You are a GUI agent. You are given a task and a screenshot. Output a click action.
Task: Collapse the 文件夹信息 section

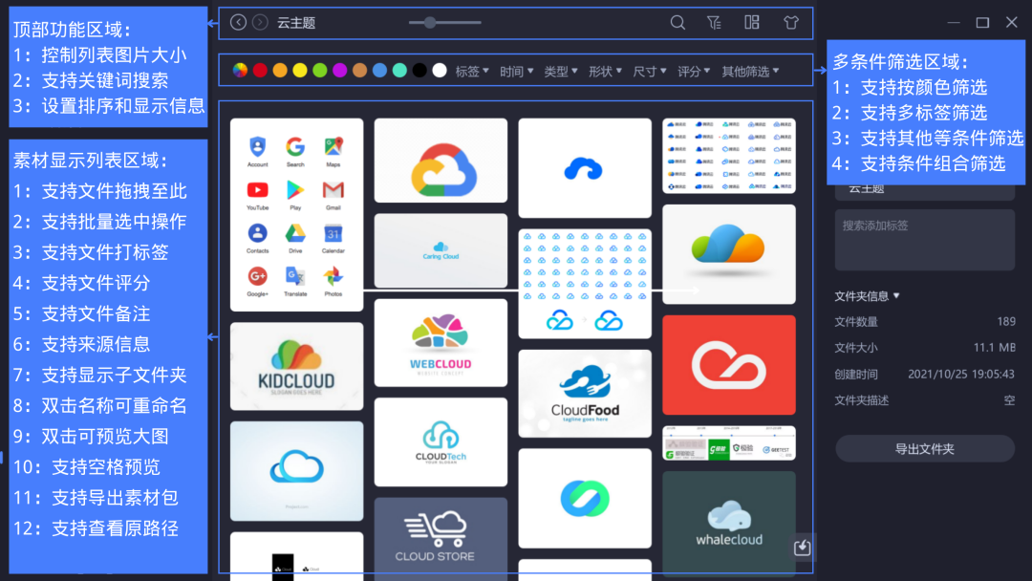(867, 296)
